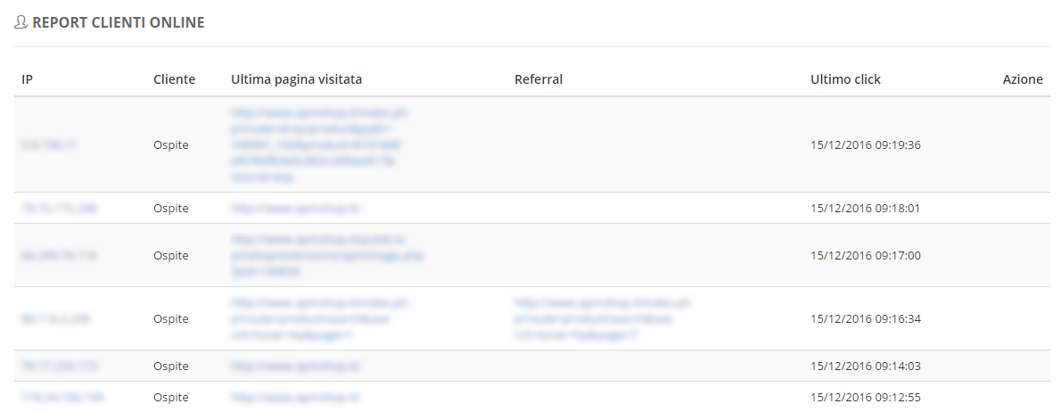Select the IP column header
This screenshot has height=412, width=1061.
(x=27, y=79)
